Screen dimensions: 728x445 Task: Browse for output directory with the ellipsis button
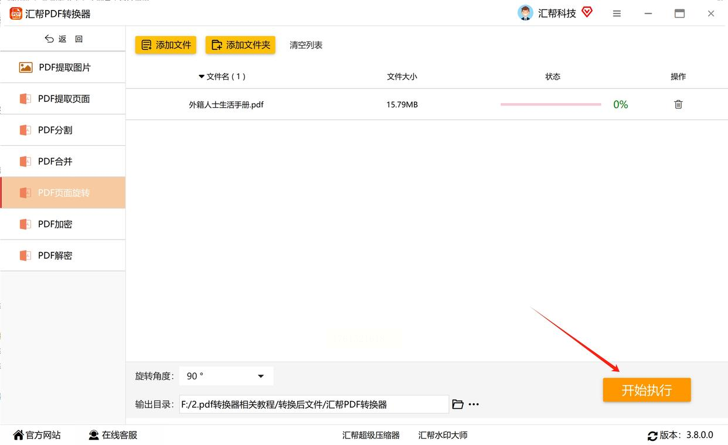click(x=474, y=404)
